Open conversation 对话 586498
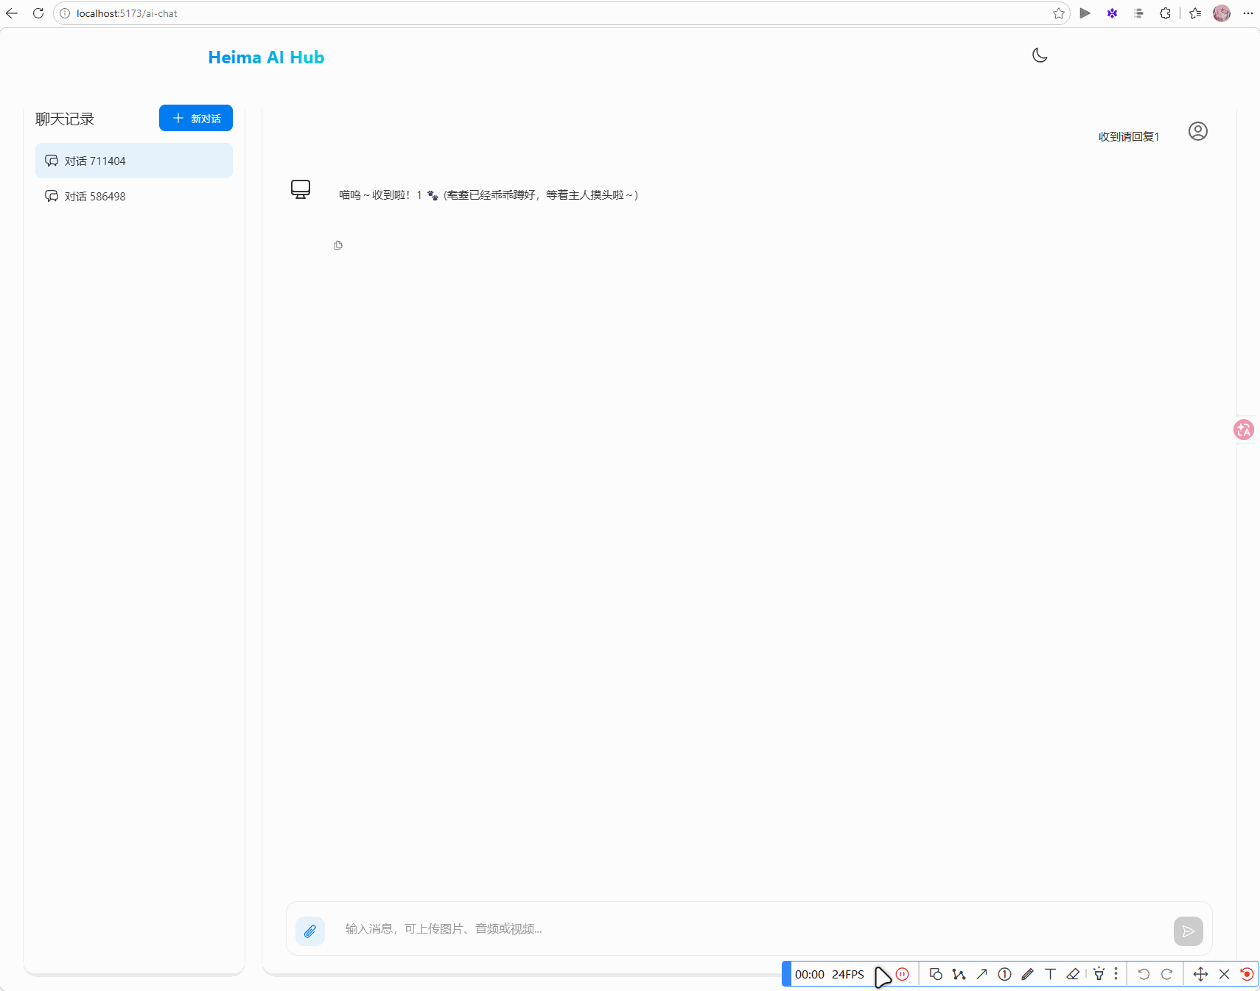Image resolution: width=1260 pixels, height=991 pixels. [134, 196]
